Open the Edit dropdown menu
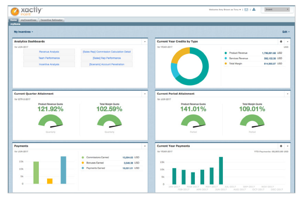Image resolution: width=304 pixels, height=204 pixels. 286,32
